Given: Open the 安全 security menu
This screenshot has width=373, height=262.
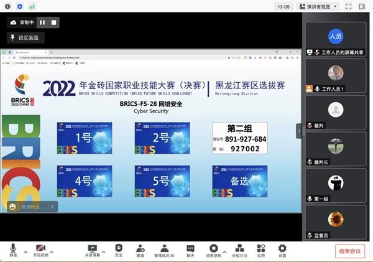Looking at the screenshot, I should click(x=119, y=250).
